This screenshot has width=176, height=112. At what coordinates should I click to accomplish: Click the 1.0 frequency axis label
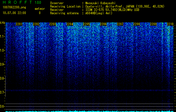pyautogui.click(x=2, y=50)
